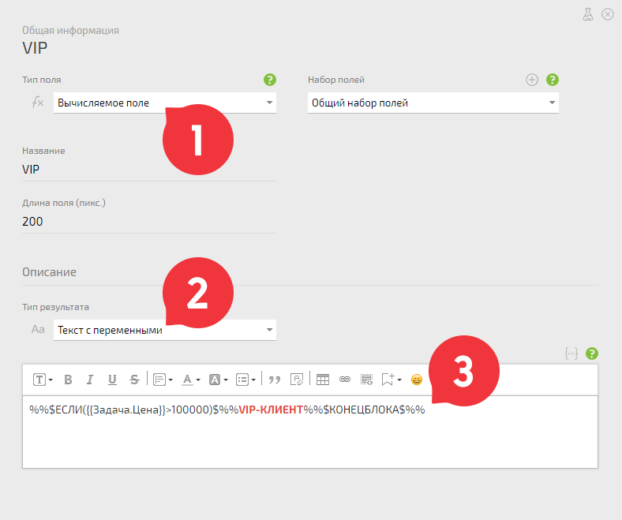
Task: Open help for Набор полей
Action: tap(553, 80)
